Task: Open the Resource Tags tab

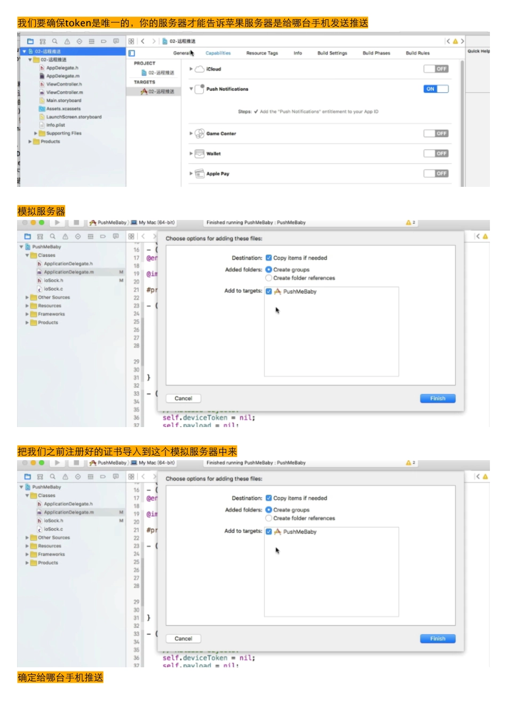Action: 262,53
